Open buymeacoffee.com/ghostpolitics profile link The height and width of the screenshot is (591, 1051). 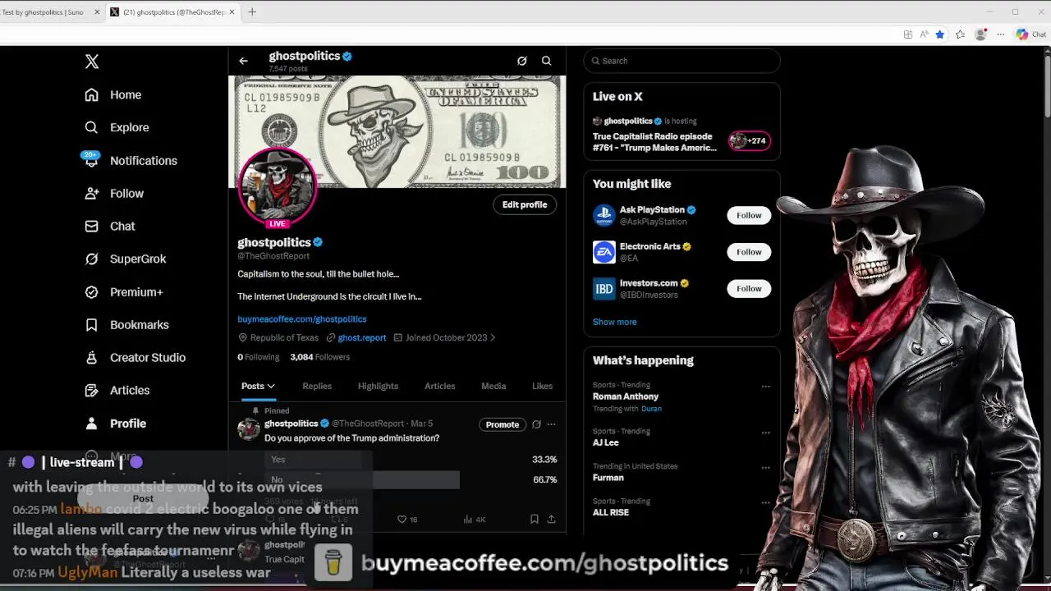pos(302,319)
